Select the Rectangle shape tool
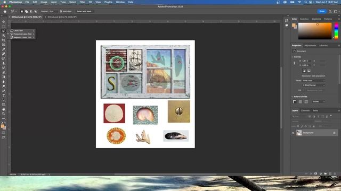The width and height of the screenshot is (341, 191). [4, 105]
